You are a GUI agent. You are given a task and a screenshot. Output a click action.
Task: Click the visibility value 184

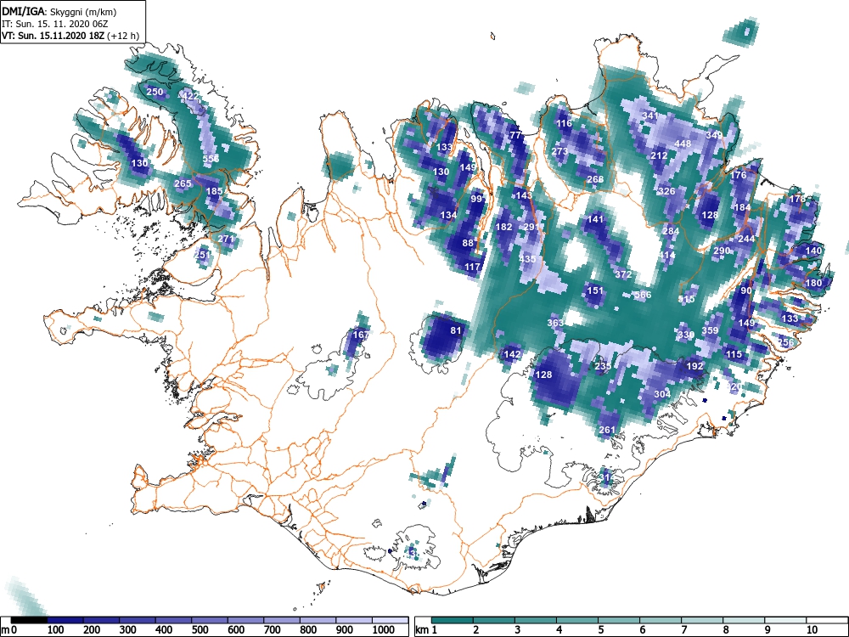click(742, 207)
